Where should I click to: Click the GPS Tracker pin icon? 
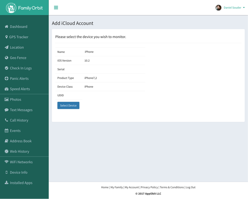pyautogui.click(x=7, y=37)
